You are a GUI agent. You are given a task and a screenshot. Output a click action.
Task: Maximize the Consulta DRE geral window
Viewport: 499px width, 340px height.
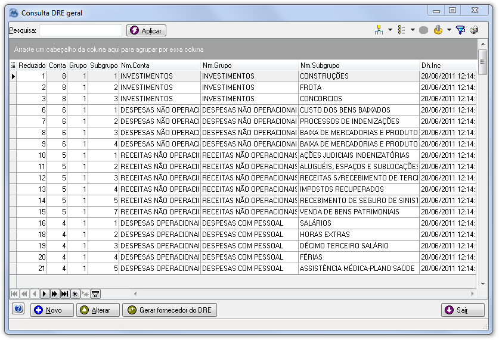(x=452, y=11)
